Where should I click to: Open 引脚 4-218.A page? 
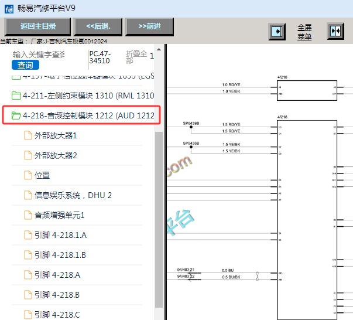click(x=57, y=275)
